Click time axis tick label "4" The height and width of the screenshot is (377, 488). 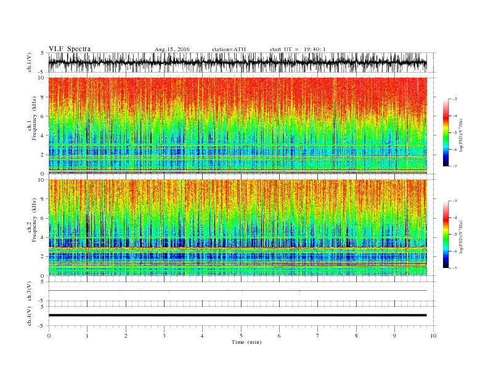pos(202,336)
